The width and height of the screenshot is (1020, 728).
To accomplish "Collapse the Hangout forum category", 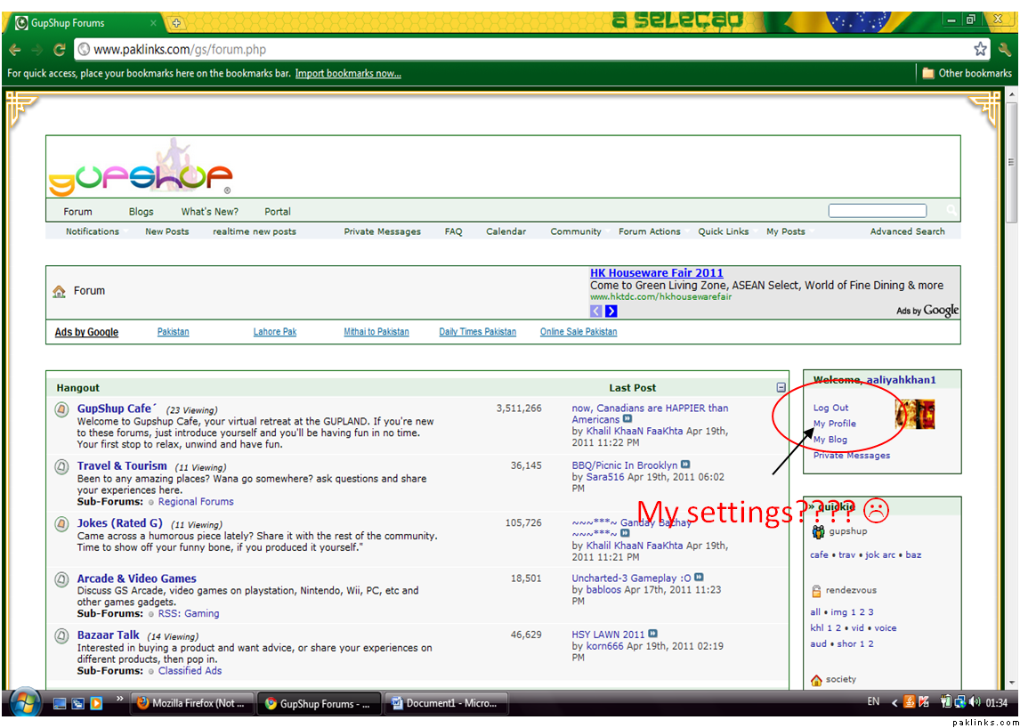I will [x=781, y=388].
